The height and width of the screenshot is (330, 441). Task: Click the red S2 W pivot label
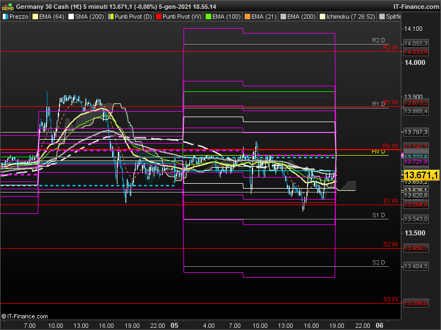pos(391,244)
